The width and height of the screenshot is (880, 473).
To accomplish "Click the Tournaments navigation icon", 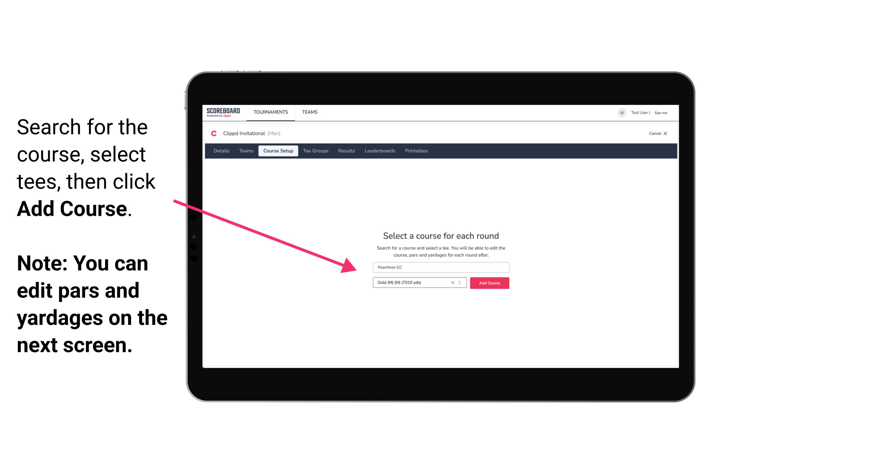I will pyautogui.click(x=270, y=112).
